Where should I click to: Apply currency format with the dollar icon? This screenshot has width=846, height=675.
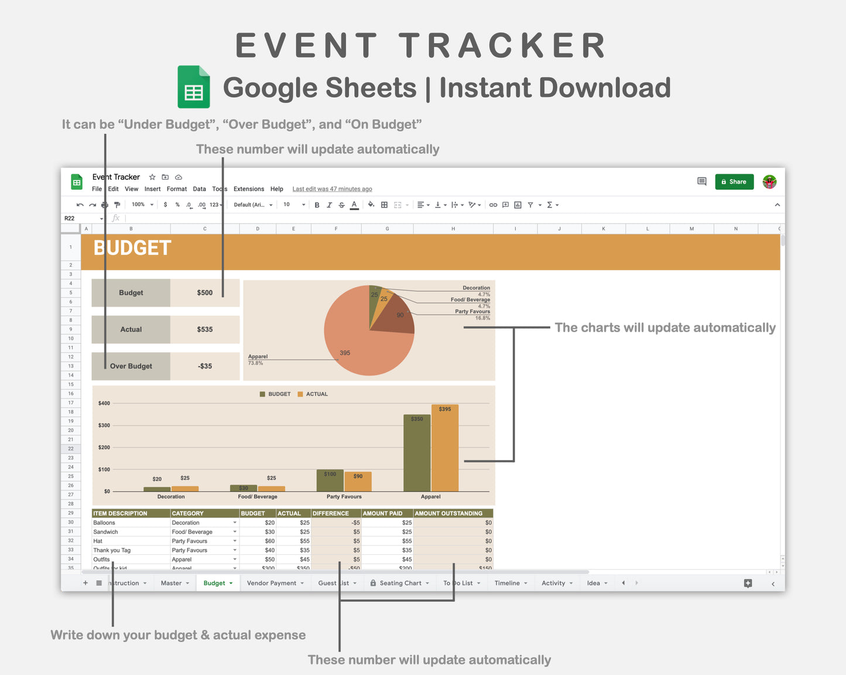165,204
